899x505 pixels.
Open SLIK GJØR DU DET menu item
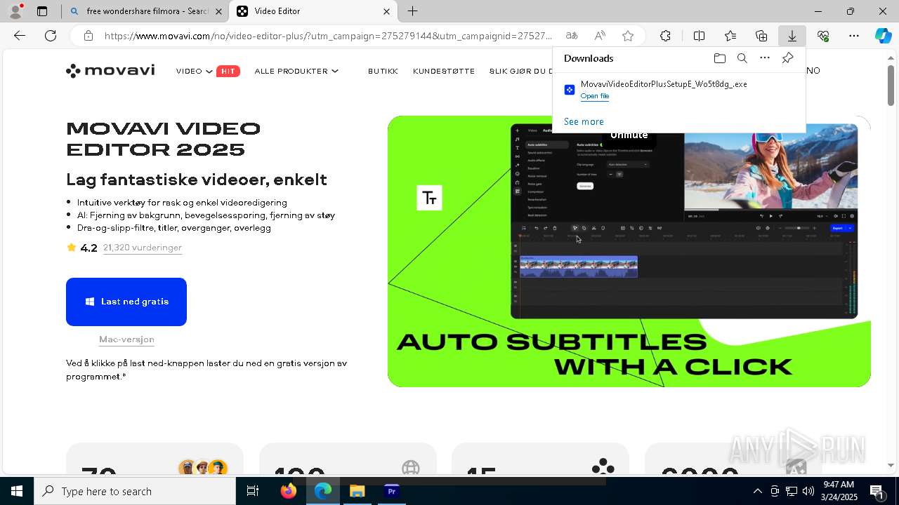coord(520,71)
